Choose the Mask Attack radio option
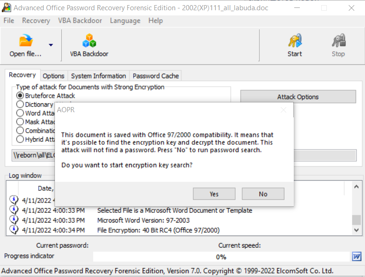The width and height of the screenshot is (365, 277). [x=20, y=122]
